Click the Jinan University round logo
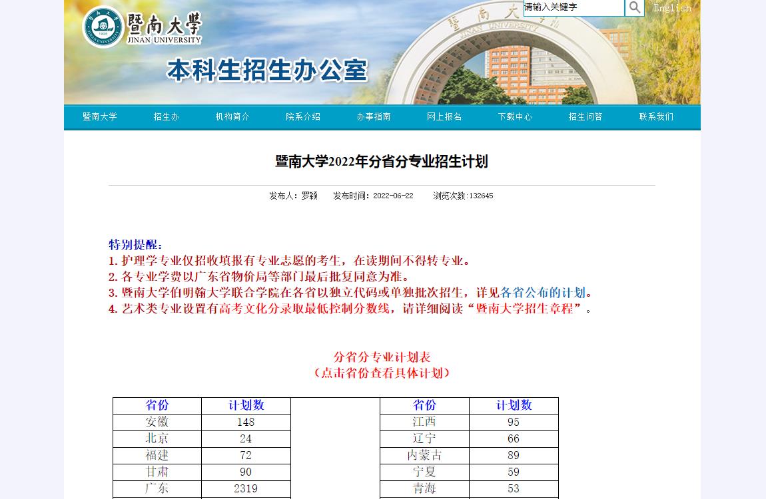 pyautogui.click(x=103, y=27)
